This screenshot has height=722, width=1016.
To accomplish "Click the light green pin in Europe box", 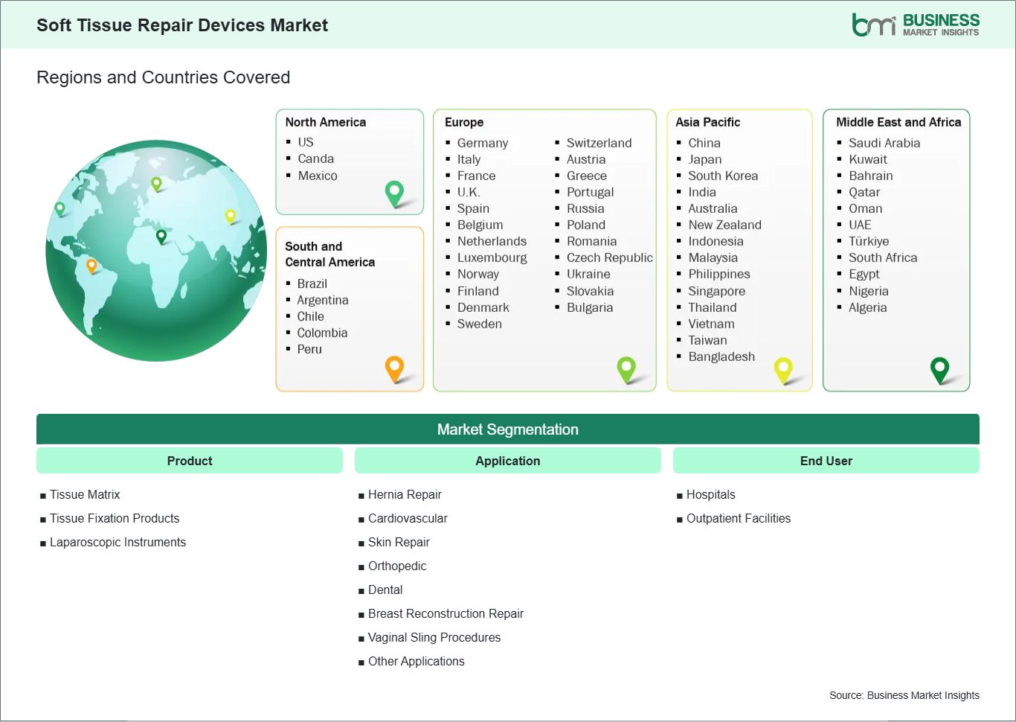I will tap(626, 368).
